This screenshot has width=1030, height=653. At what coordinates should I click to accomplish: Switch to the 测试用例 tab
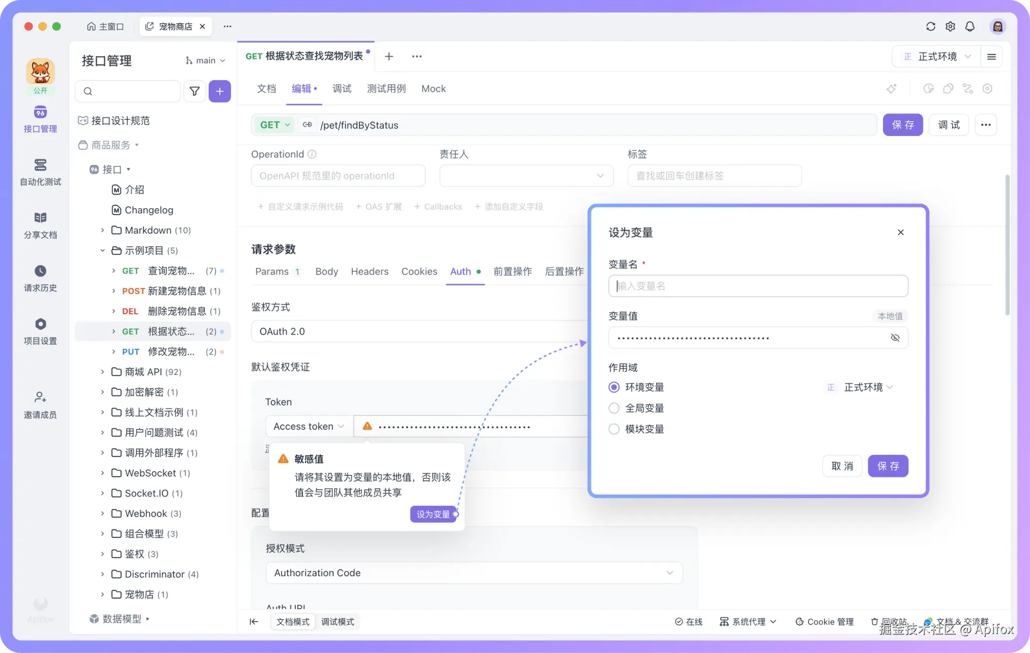click(386, 89)
